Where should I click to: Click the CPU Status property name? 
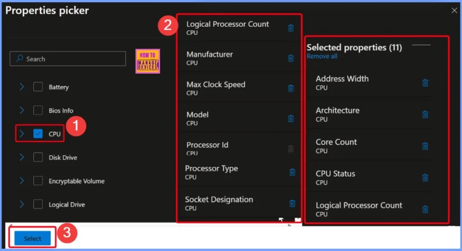pyautogui.click(x=335, y=174)
